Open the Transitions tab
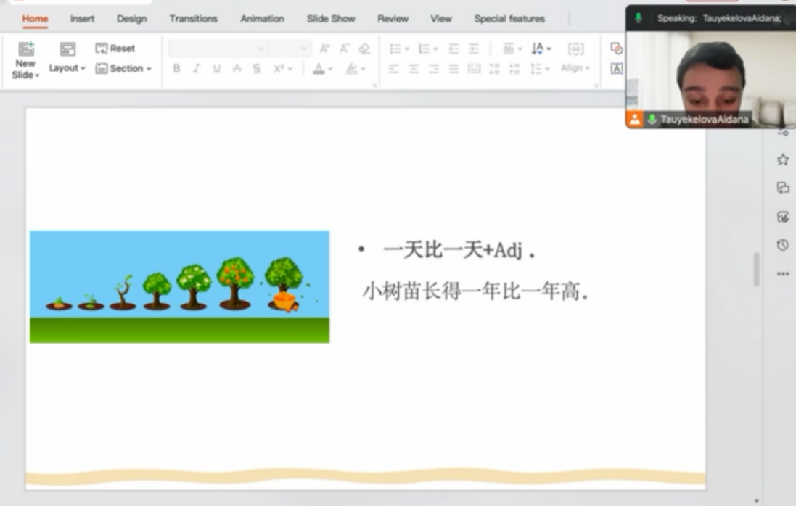The image size is (796, 506). [193, 19]
